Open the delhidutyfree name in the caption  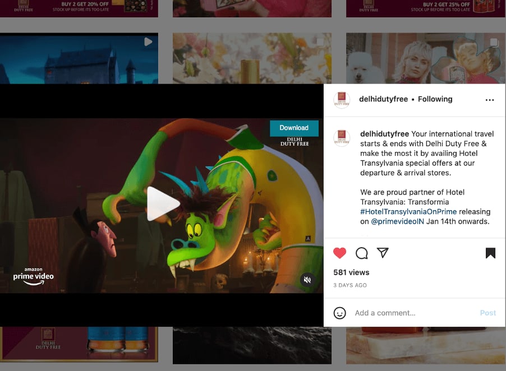coord(384,134)
